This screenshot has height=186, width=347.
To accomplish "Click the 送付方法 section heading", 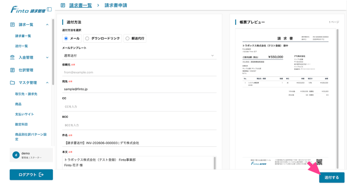I will [x=74, y=22].
